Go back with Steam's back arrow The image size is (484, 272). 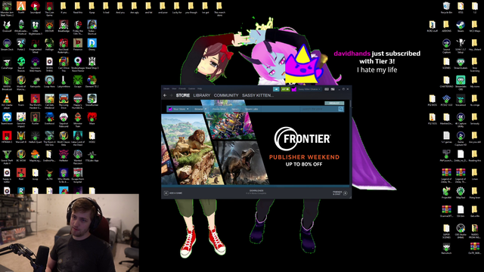tap(165, 95)
